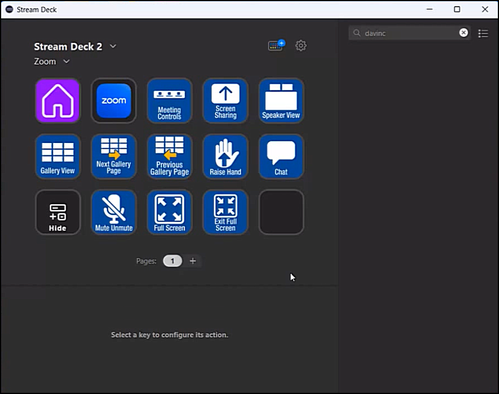
Task: Toggle the action list view icon
Action: (483, 33)
